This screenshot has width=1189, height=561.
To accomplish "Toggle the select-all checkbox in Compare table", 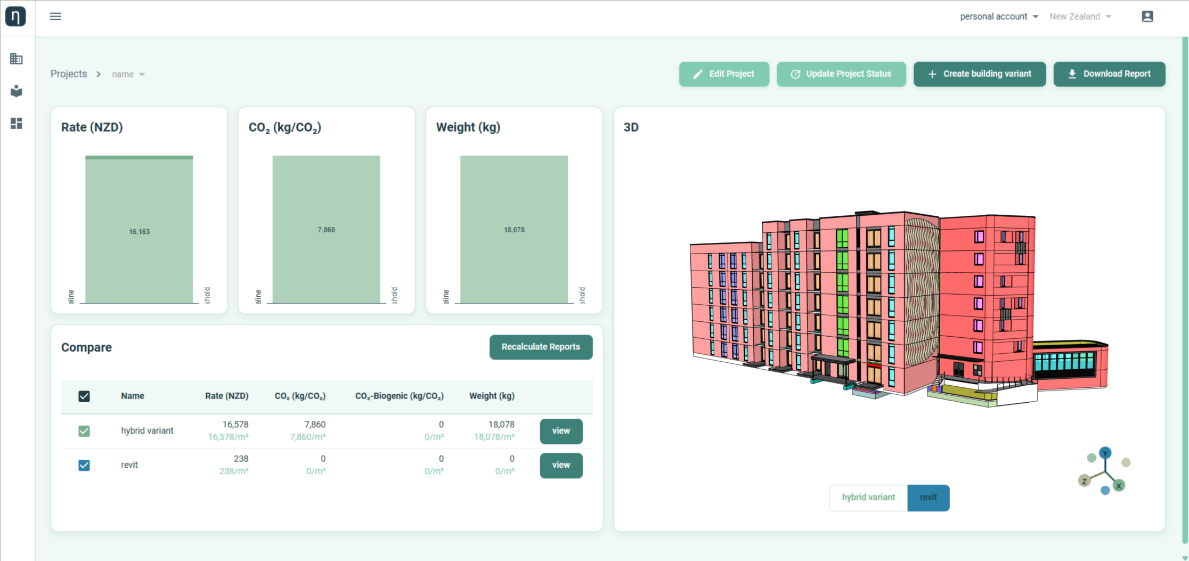I will 84,396.
